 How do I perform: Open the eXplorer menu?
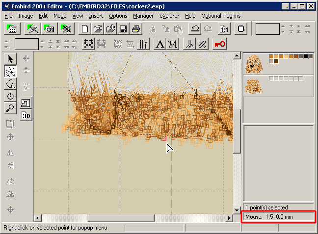pyautogui.click(x=169, y=16)
